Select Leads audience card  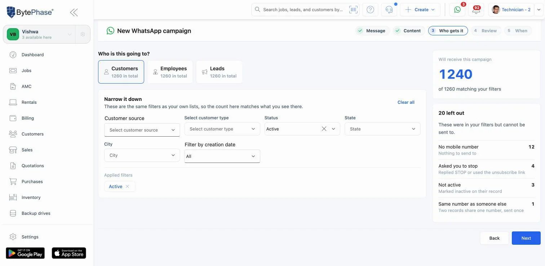pyautogui.click(x=219, y=72)
